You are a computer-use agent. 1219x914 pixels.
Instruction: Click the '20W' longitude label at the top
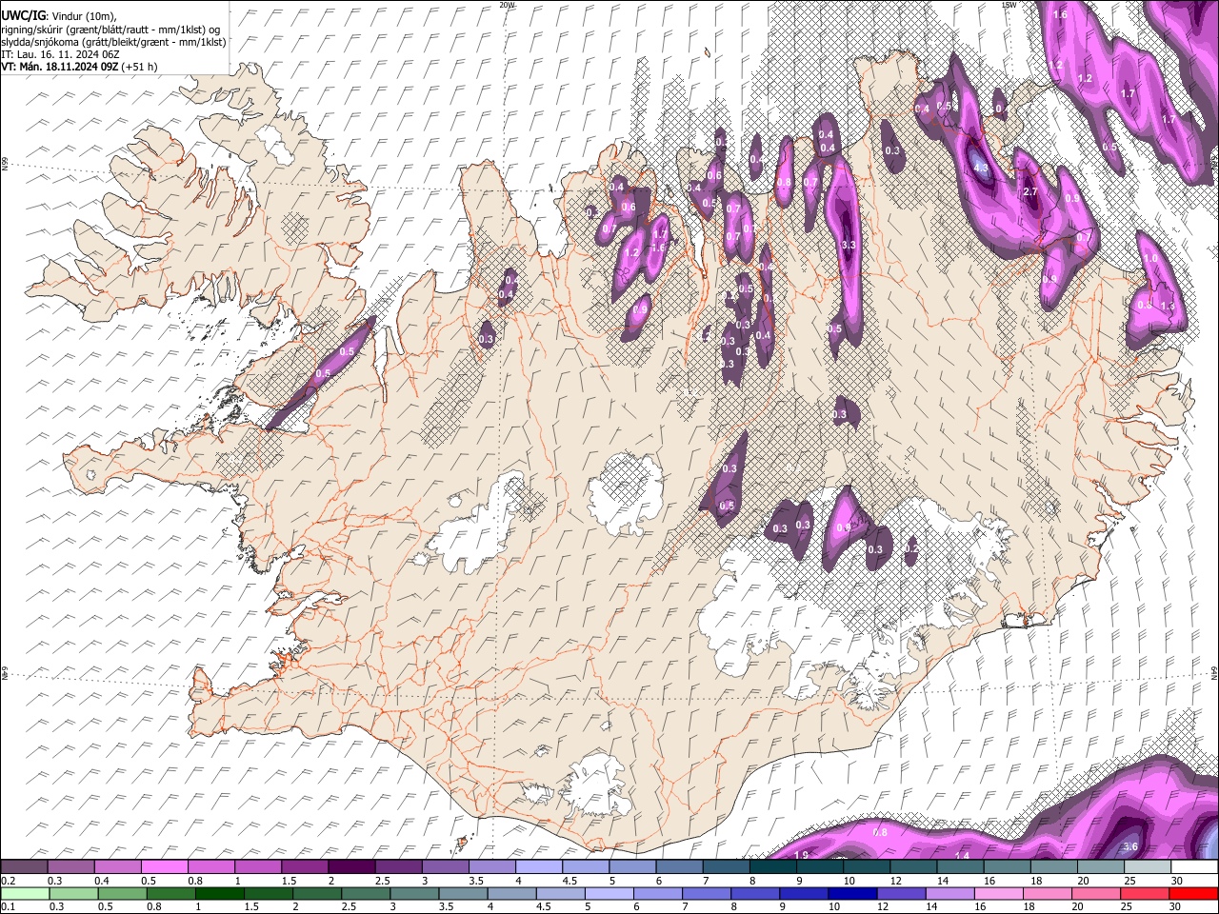click(507, 5)
